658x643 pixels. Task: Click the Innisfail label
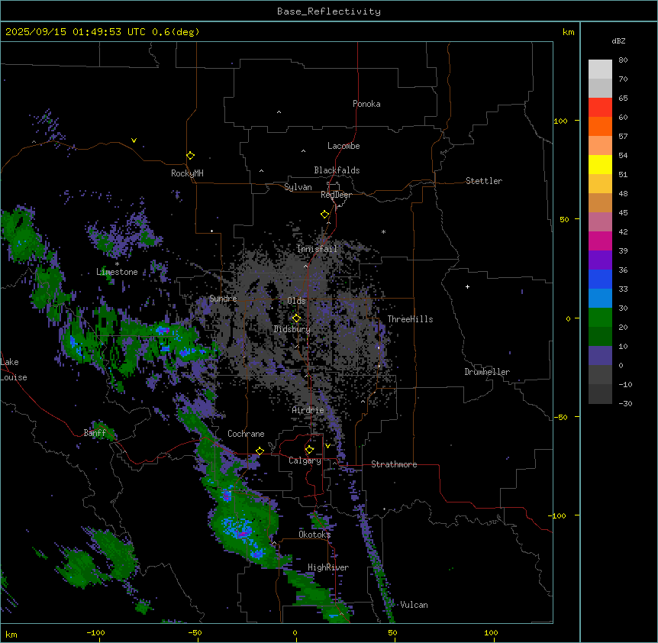(317, 249)
